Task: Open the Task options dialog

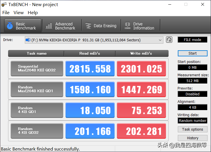Action: point(193,129)
